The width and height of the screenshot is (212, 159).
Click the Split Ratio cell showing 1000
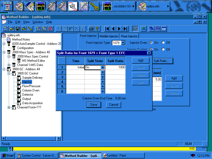pos(115,67)
